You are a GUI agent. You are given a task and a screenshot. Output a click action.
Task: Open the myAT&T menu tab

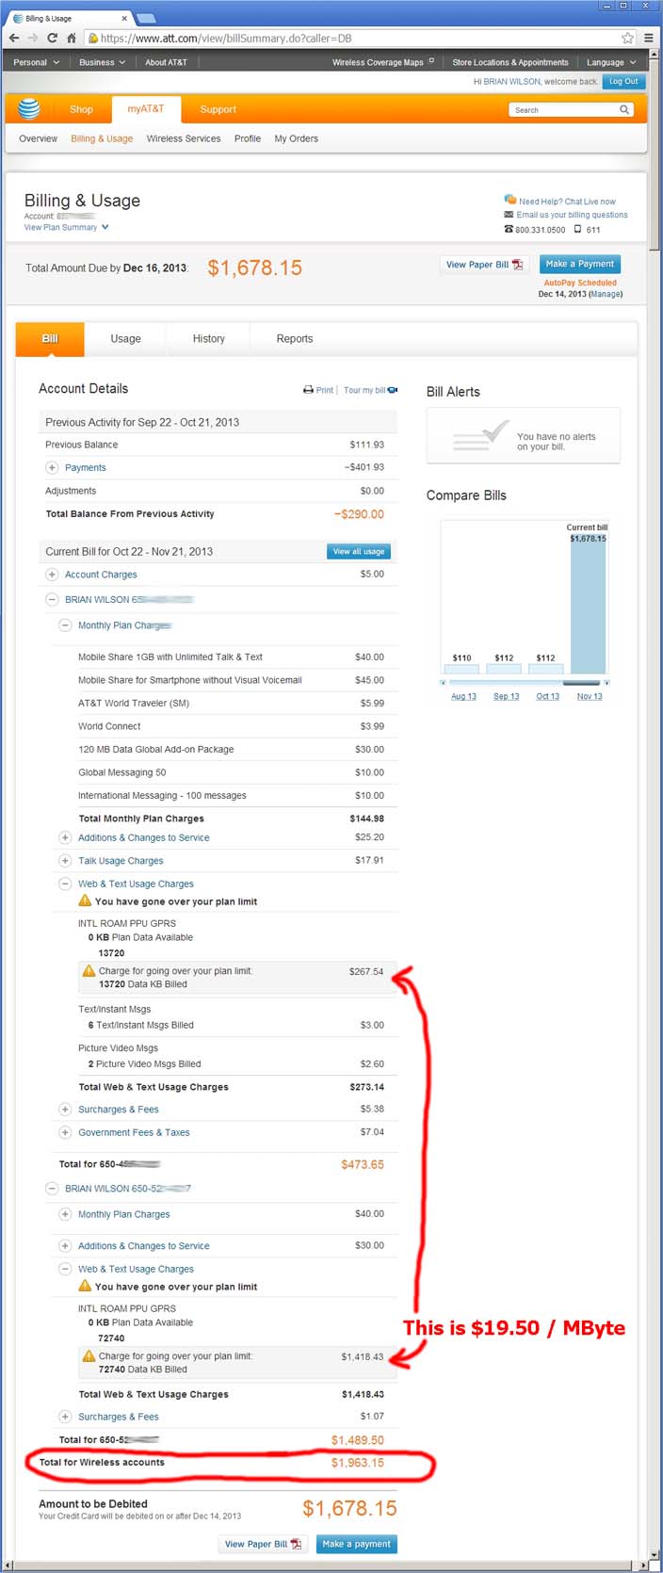coord(146,109)
